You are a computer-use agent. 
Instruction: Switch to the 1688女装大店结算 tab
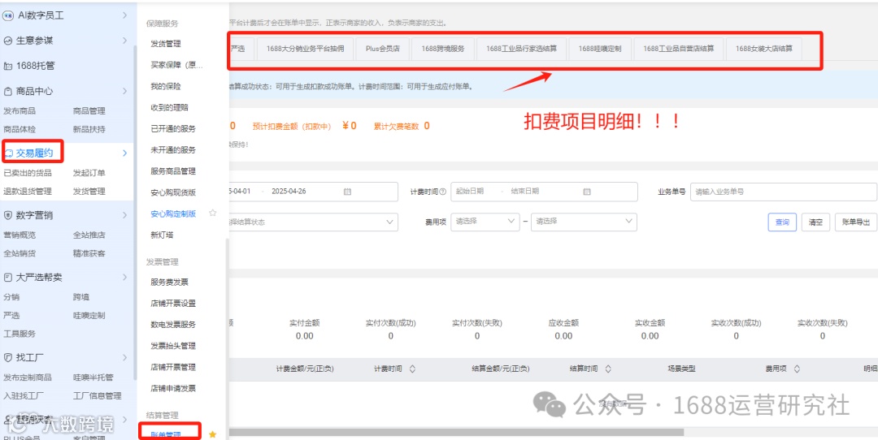763,49
